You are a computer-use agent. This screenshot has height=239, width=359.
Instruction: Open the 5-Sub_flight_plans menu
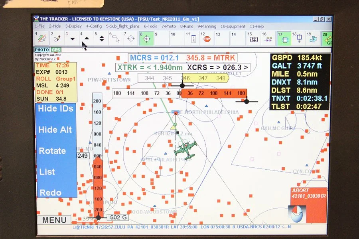point(122,26)
